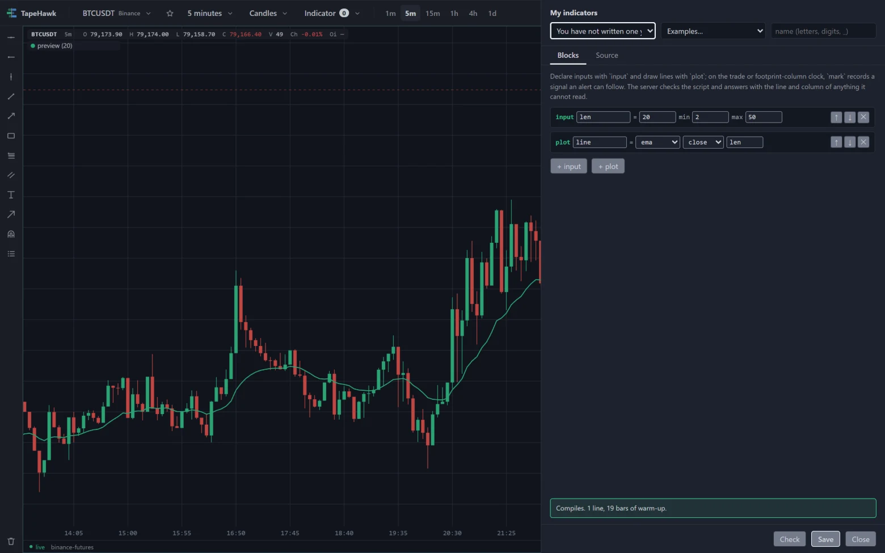Select the rectangle drawing tool
Viewport: 885px width, 553px height.
tap(11, 136)
